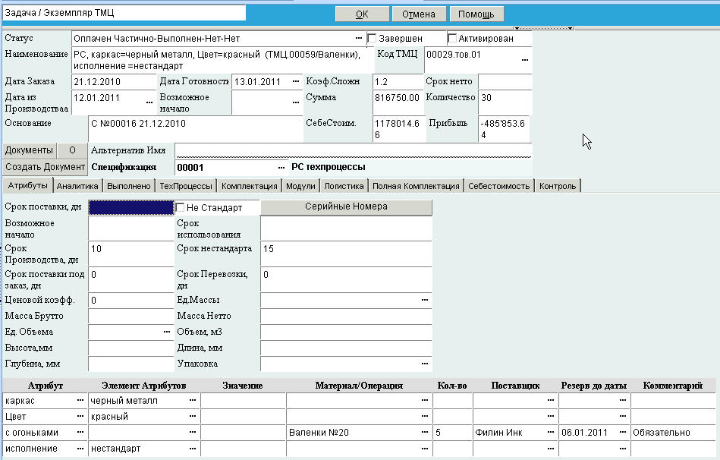Select the Модули tab

(x=300, y=186)
